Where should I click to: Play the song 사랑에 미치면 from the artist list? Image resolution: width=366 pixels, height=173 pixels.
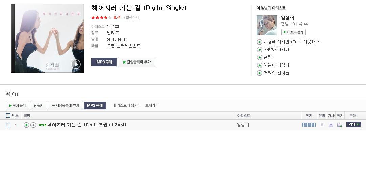pyautogui.click(x=259, y=42)
